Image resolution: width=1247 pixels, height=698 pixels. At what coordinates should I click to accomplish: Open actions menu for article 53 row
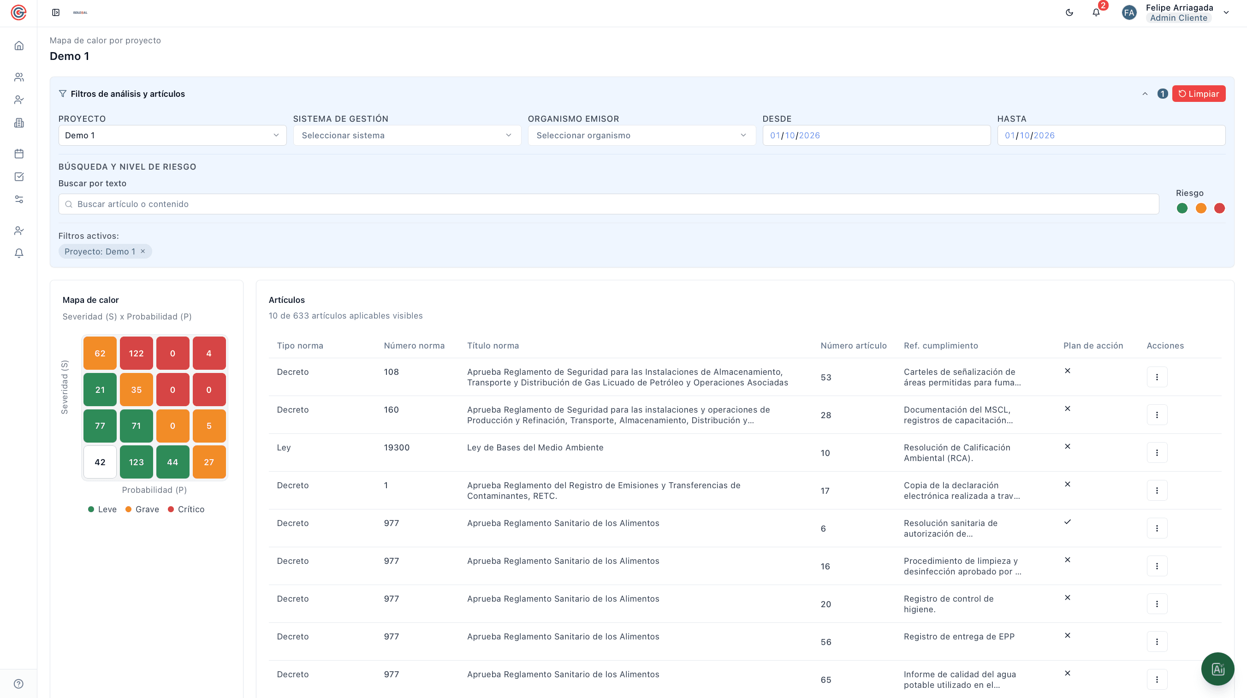(x=1157, y=377)
